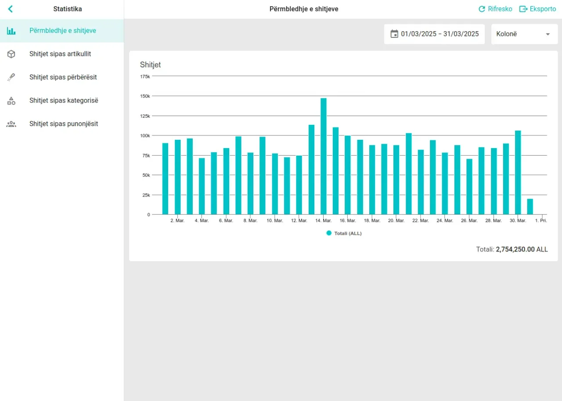This screenshot has height=401, width=562.
Task: Click the ingredient icon beside Shitjet sipas përbërësit
Action: 11,77
